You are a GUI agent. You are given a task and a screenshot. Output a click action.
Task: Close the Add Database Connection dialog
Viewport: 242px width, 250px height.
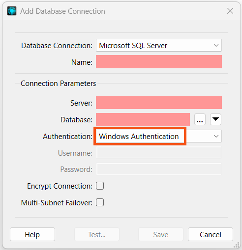click(230, 11)
